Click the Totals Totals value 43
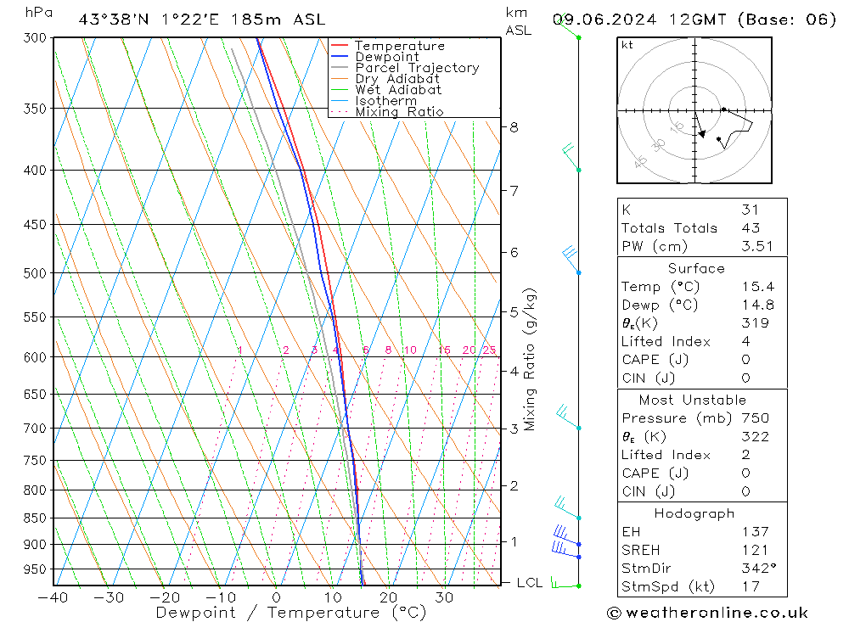This screenshot has width=849, height=622. 751,228
